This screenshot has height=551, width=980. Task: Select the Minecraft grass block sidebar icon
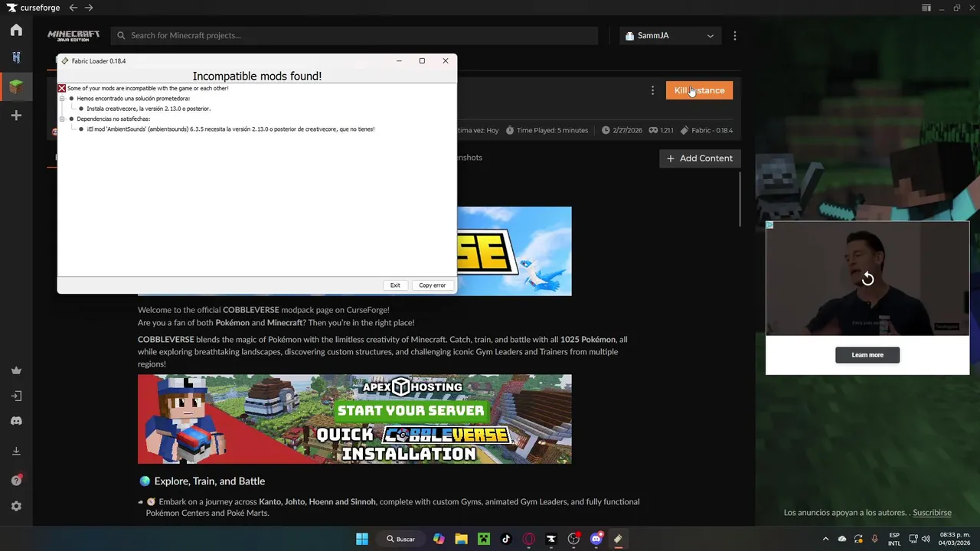point(16,86)
